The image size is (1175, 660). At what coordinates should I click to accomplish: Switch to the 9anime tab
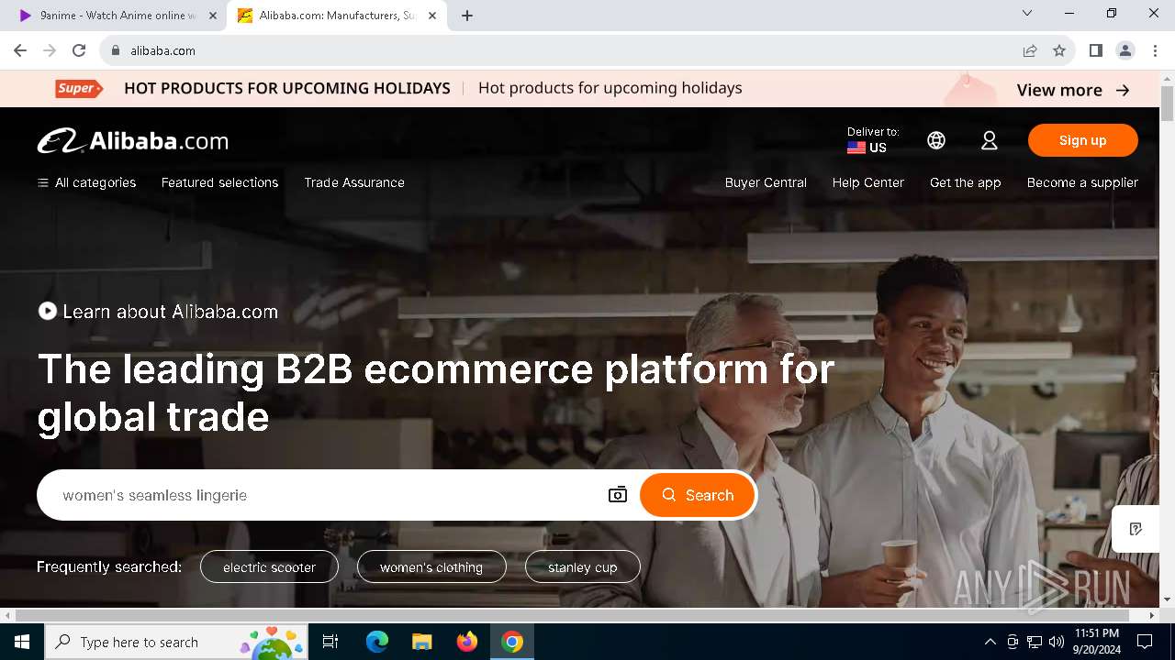point(117,16)
